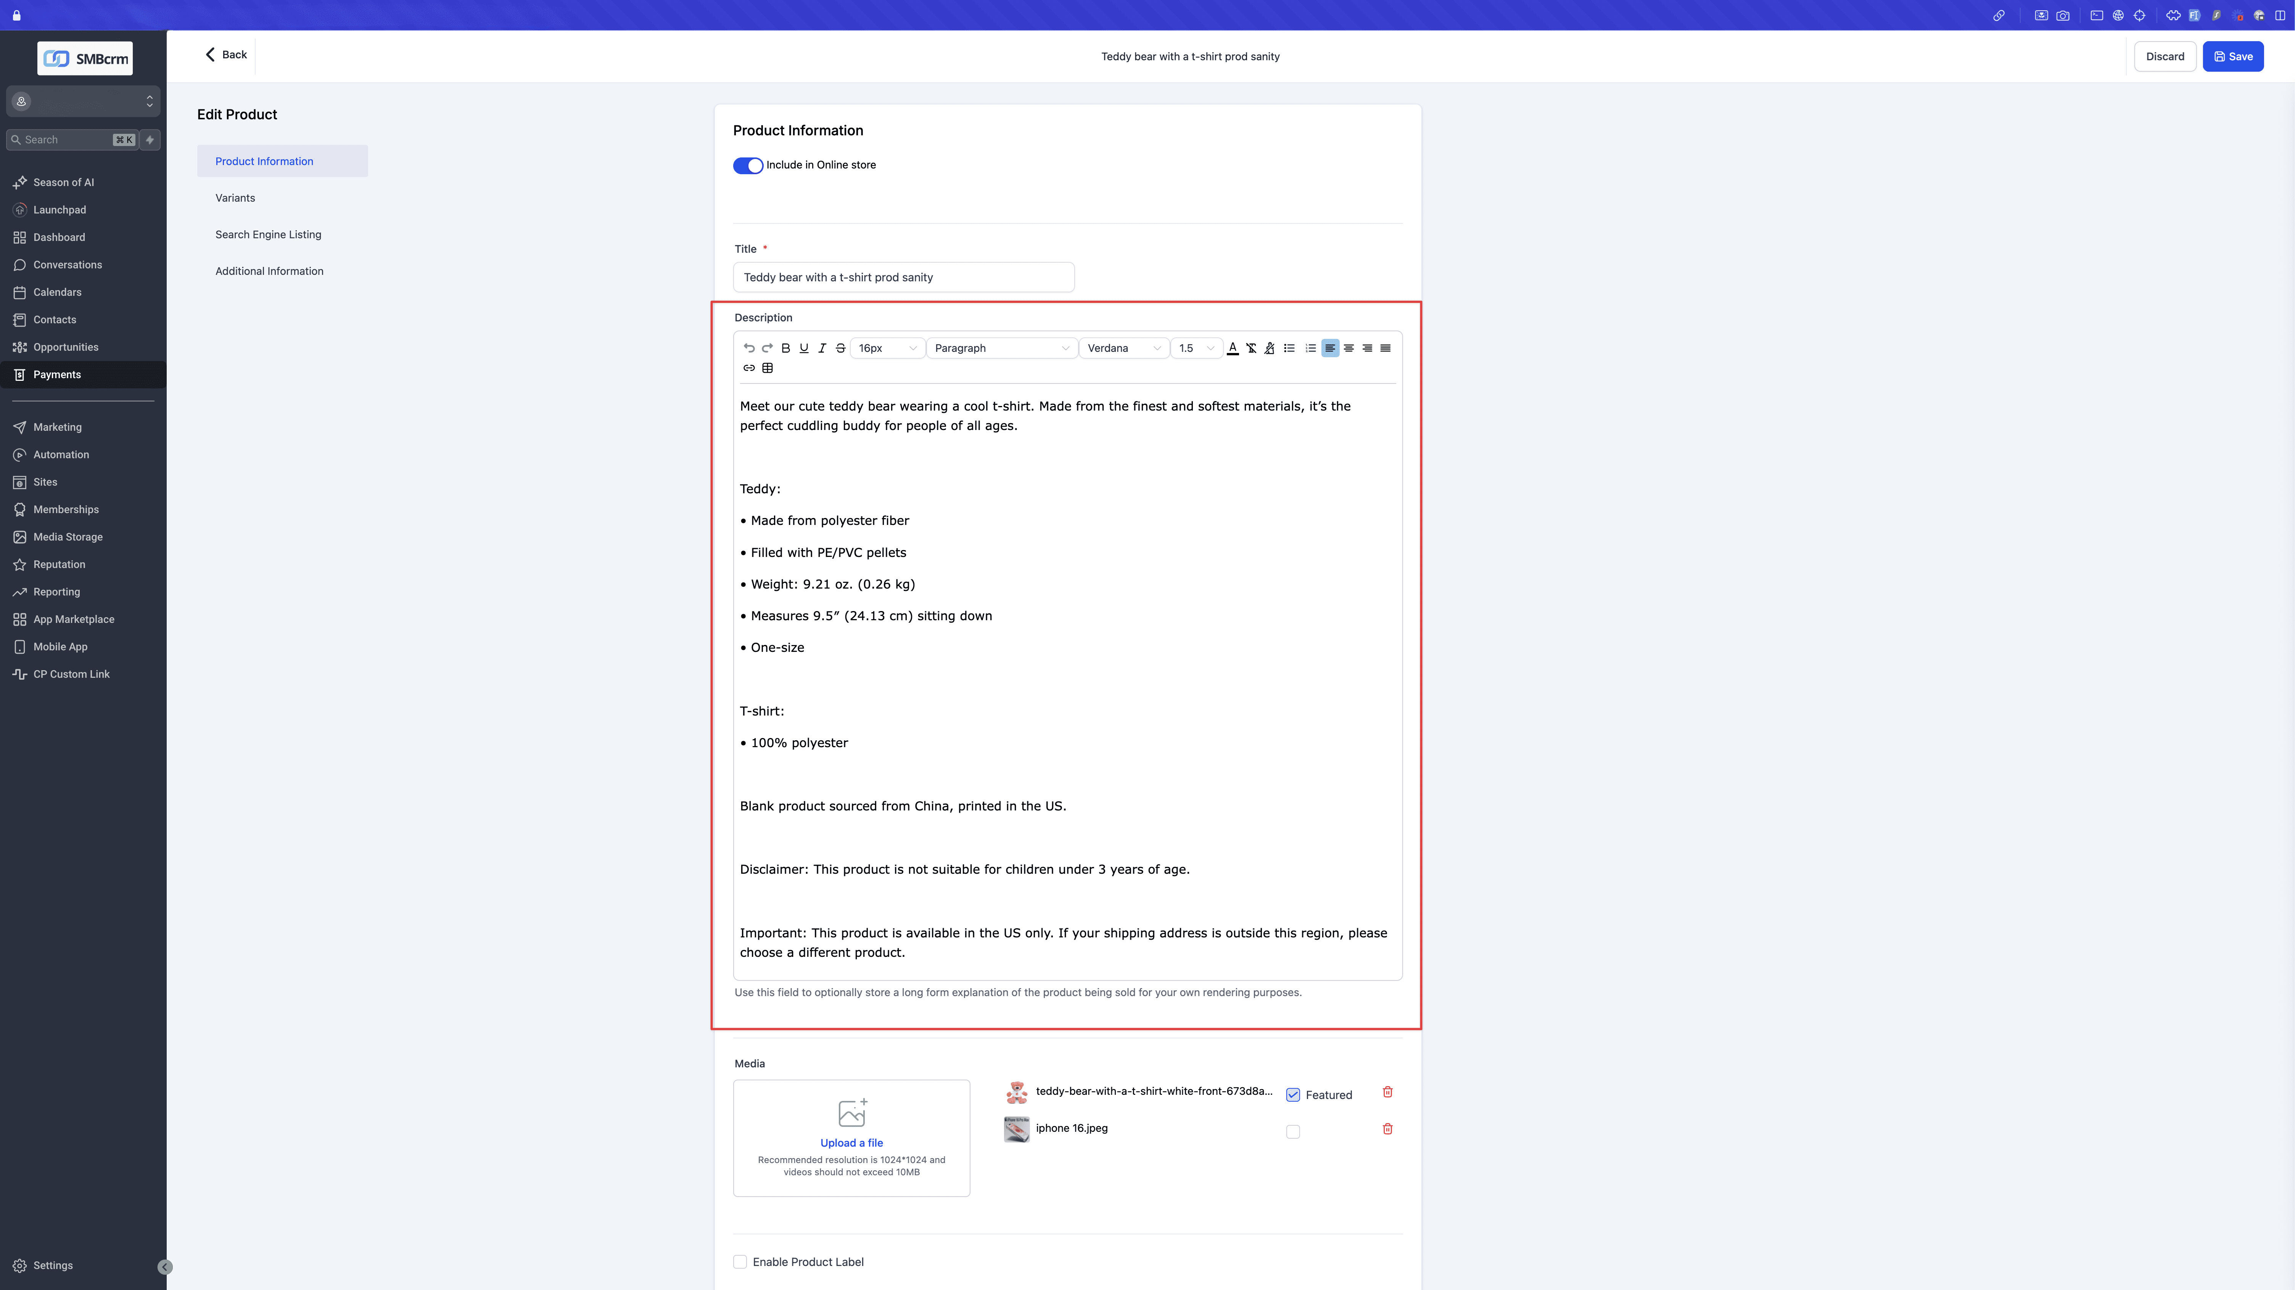Viewport: 2295px width, 1290px height.
Task: Click the Title input field
Action: [x=903, y=277]
